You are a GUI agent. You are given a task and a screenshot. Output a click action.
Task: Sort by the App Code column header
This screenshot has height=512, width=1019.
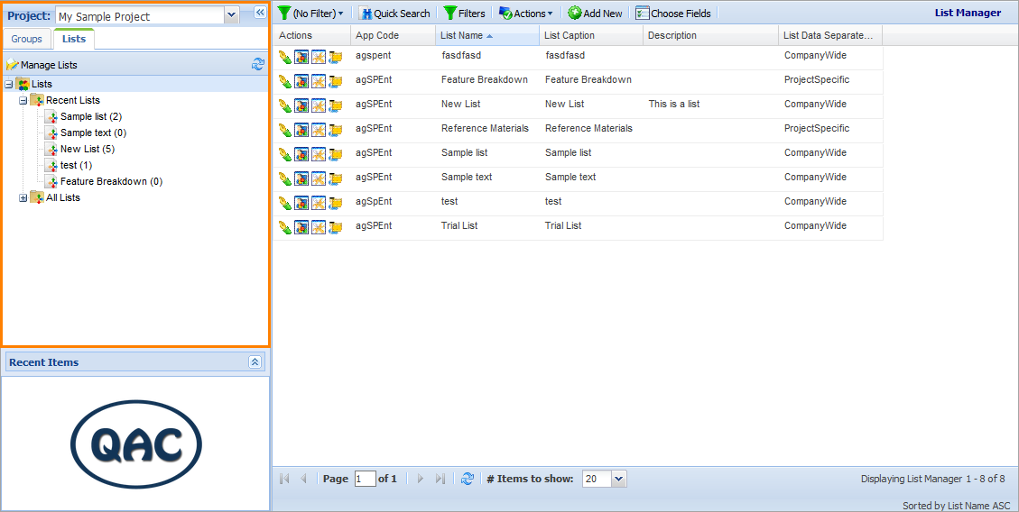point(394,36)
